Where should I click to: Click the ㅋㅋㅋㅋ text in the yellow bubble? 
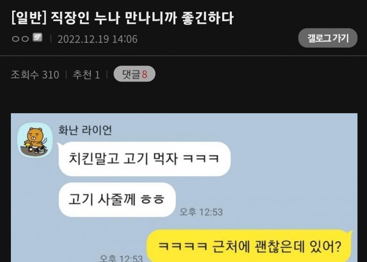183,246
